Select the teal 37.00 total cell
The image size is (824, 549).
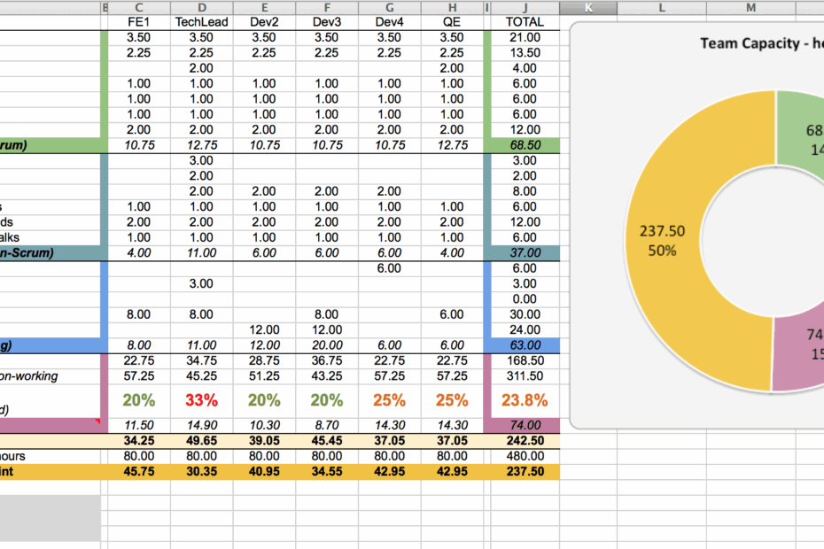[x=525, y=253]
